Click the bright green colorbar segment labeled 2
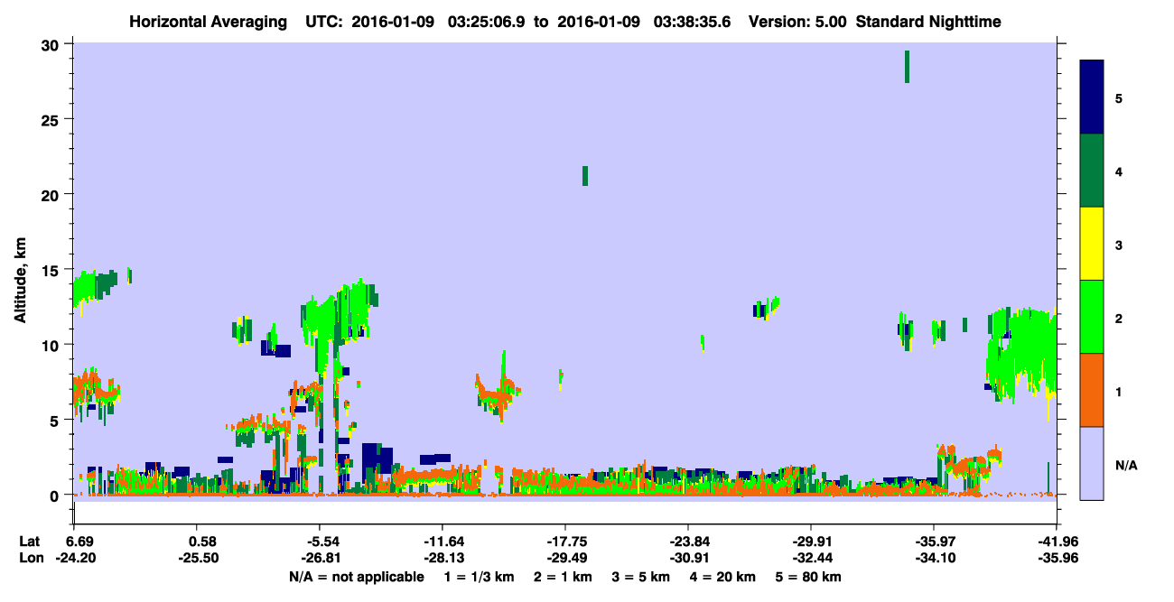 pyautogui.click(x=1092, y=317)
